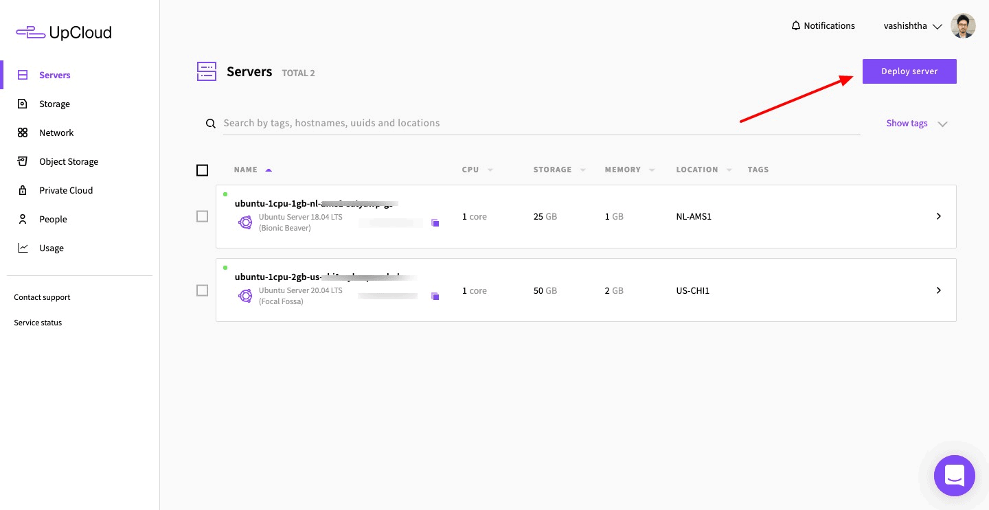Expand the Show tags dropdown
The width and height of the screenshot is (989, 510).
[x=916, y=124]
